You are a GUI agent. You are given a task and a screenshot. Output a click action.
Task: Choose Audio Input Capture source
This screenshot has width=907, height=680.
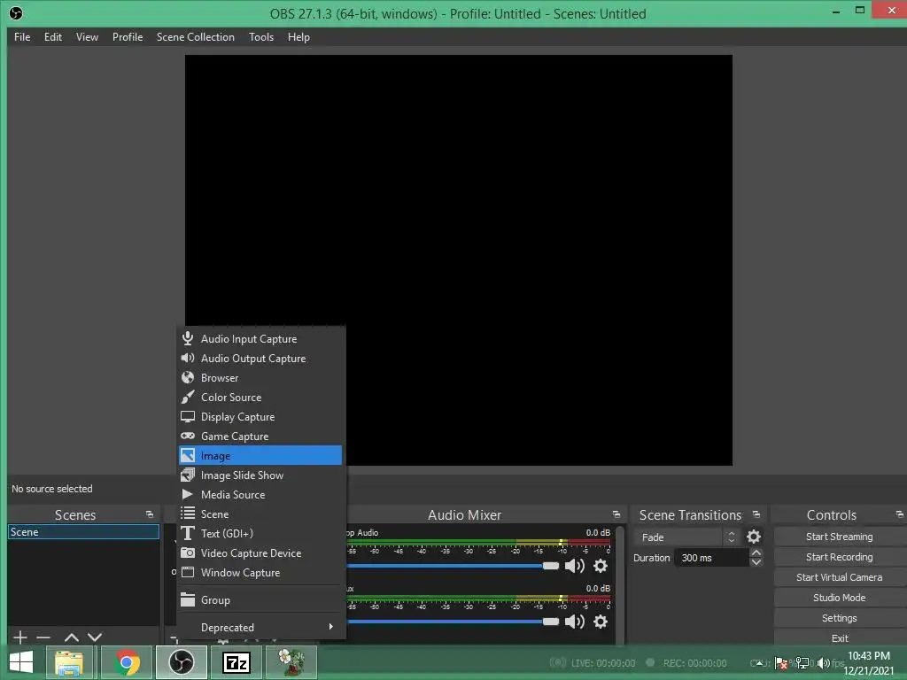tap(260, 339)
